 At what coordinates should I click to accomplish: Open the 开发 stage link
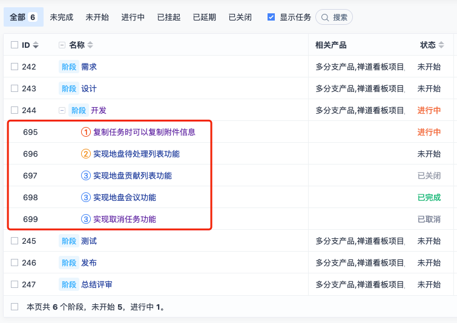coord(99,110)
